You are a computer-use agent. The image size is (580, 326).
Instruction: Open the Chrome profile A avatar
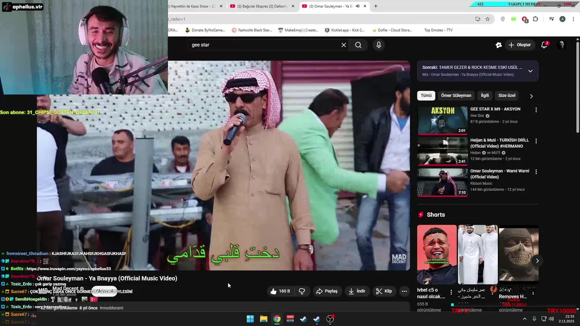[562, 19]
